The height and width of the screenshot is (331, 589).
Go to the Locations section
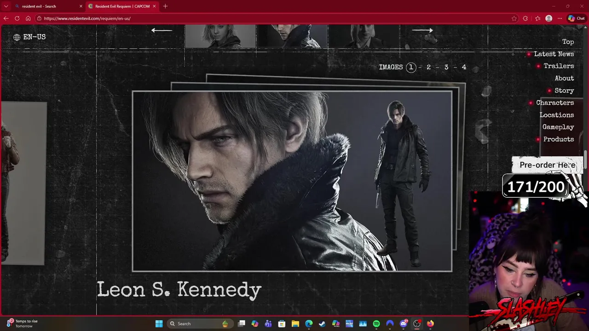tap(557, 115)
